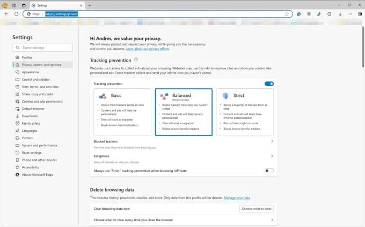365x227 pixels.
Task: Open Cookies and site permissions section
Action: click(x=42, y=101)
